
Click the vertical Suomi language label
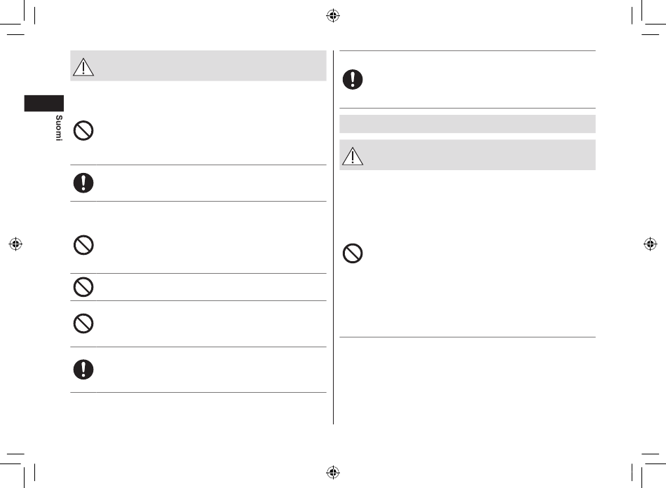(59, 127)
